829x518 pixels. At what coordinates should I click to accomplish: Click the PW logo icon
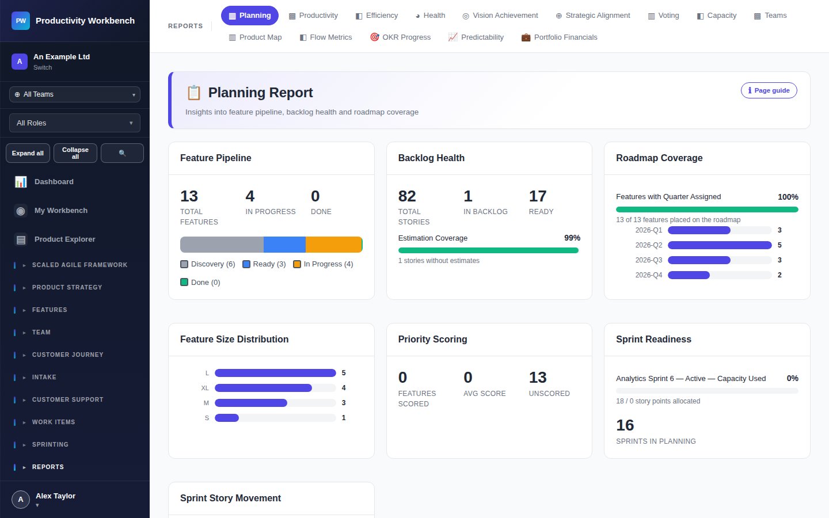[x=21, y=21]
